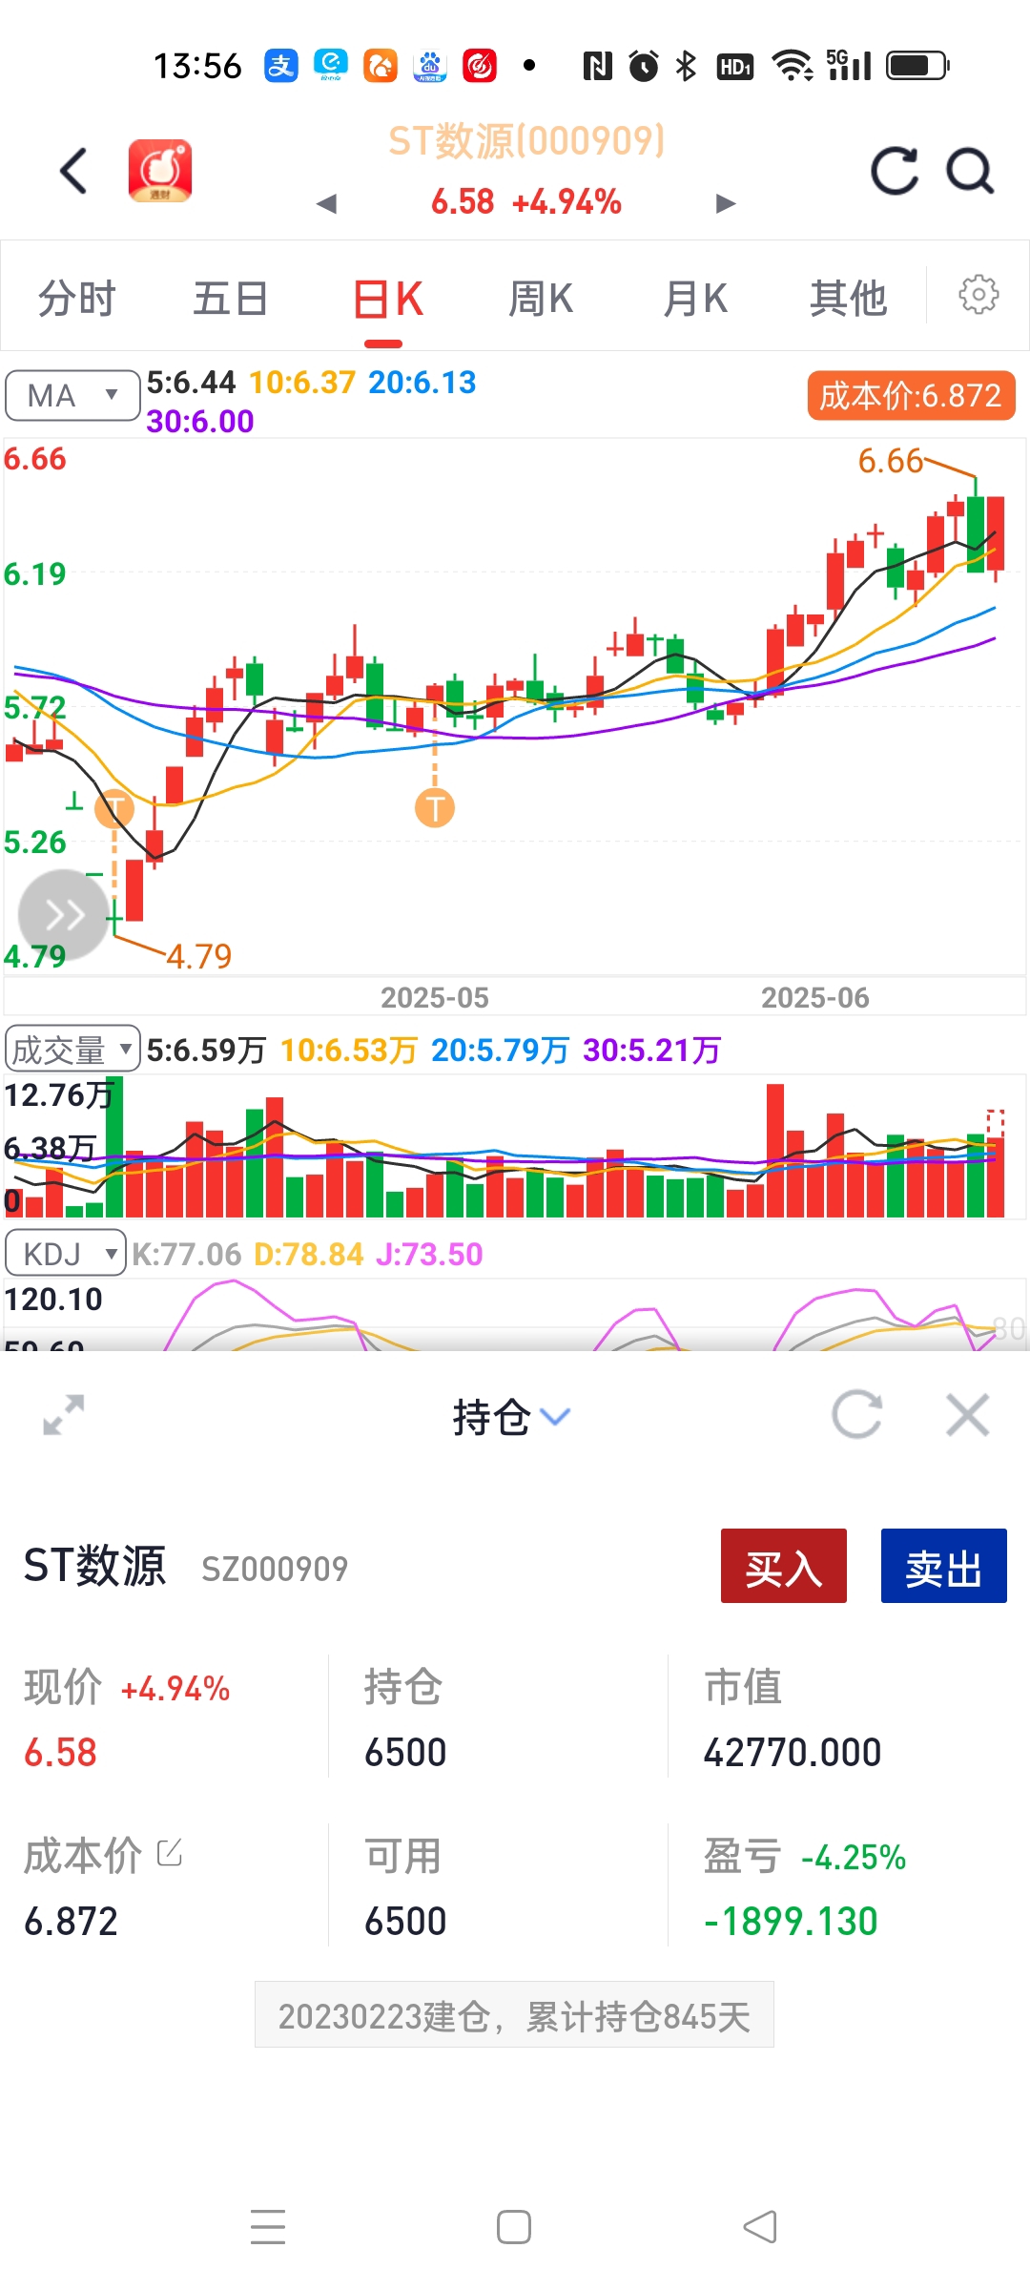Image resolution: width=1030 pixels, height=2290 pixels.
Task: Tap the 可用 6500 value
Action: [x=405, y=1921]
